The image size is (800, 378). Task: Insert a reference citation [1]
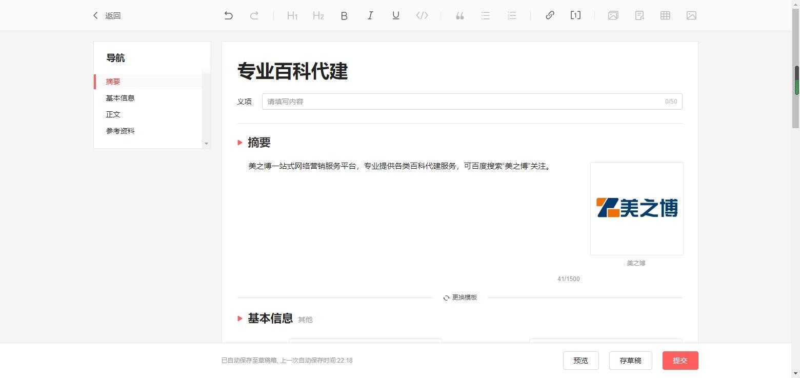575,15
